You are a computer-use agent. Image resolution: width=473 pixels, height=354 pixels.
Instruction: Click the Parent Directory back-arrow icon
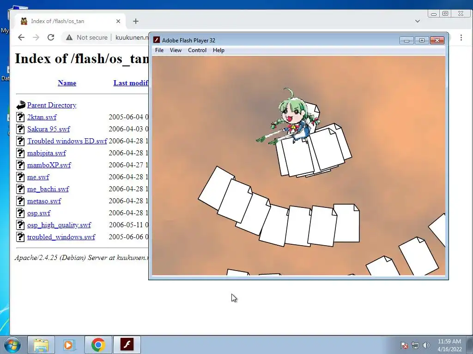pos(20,105)
